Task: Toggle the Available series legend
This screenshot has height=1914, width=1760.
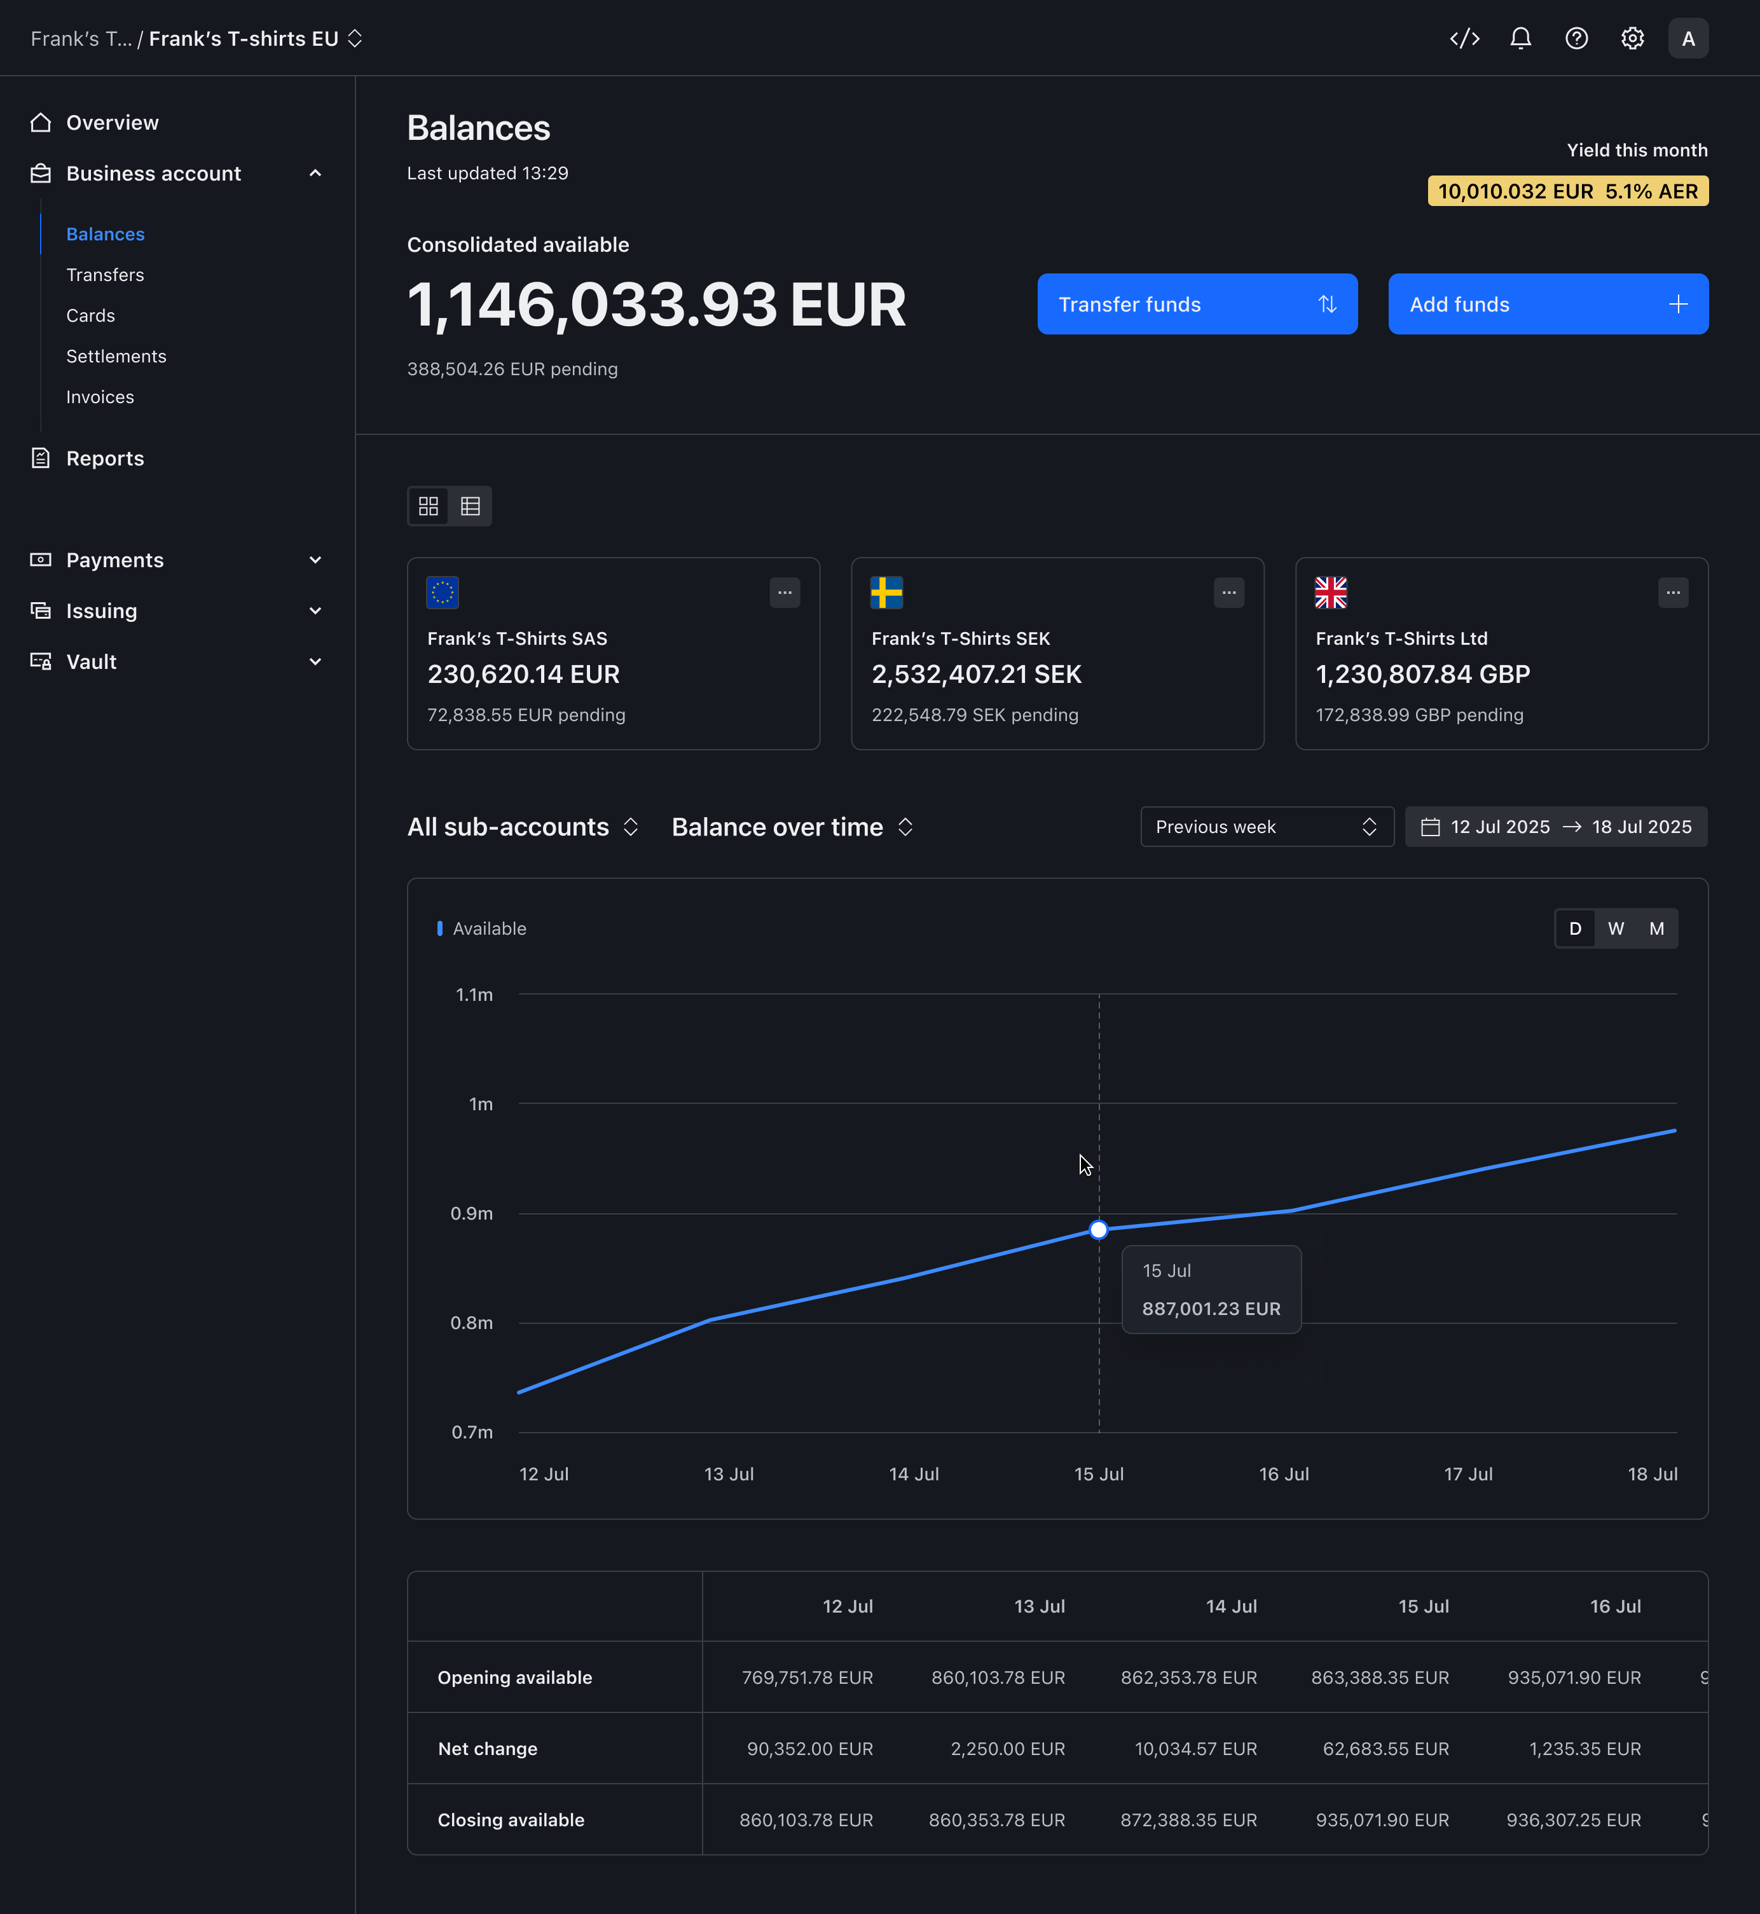Action: 481,928
